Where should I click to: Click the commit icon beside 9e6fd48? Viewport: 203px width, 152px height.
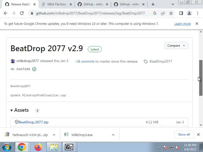click(12, 69)
